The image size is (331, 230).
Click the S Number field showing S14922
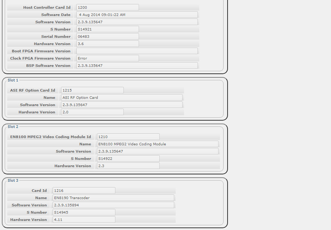[128, 158]
